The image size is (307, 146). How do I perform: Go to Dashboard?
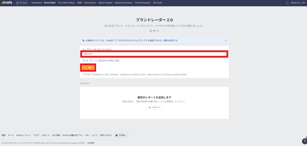pyautogui.click(x=36, y=3)
